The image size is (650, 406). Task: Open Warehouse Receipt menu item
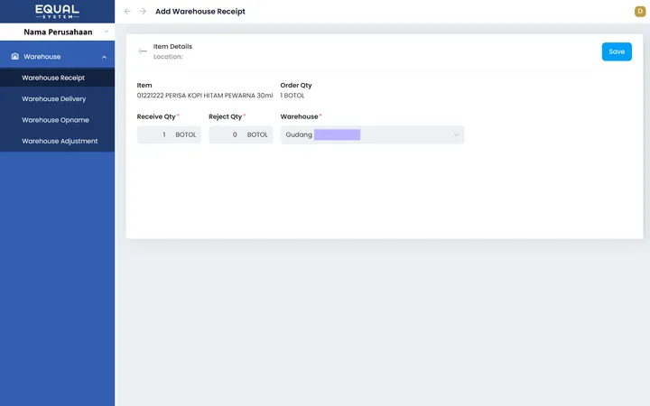[x=57, y=78]
